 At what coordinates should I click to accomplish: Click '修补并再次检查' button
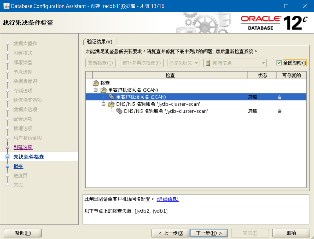[x=142, y=63]
